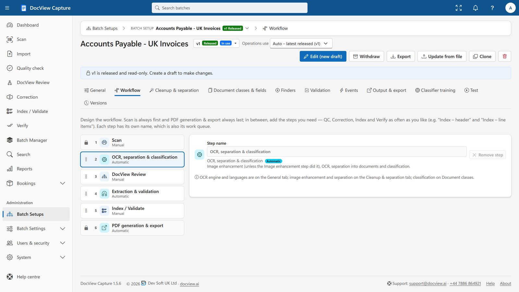The height and width of the screenshot is (292, 519).
Task: Open Quality check page
Action: 36,68
